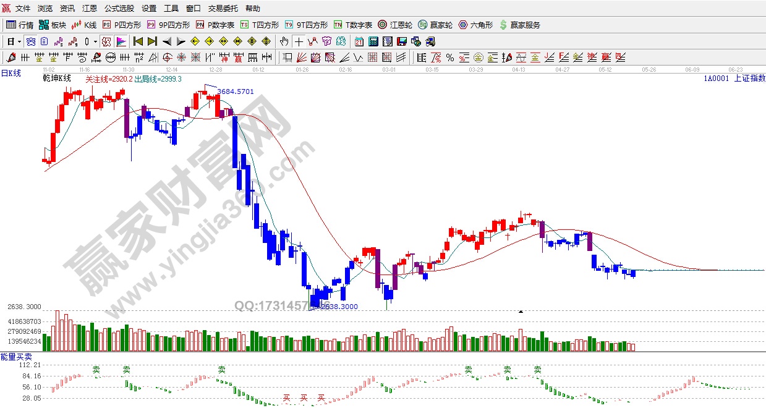
Task: Open the 公式选股 menu
Action: 119,9
